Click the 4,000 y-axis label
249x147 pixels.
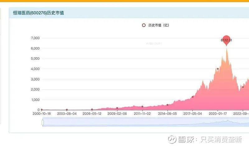click(x=35, y=69)
